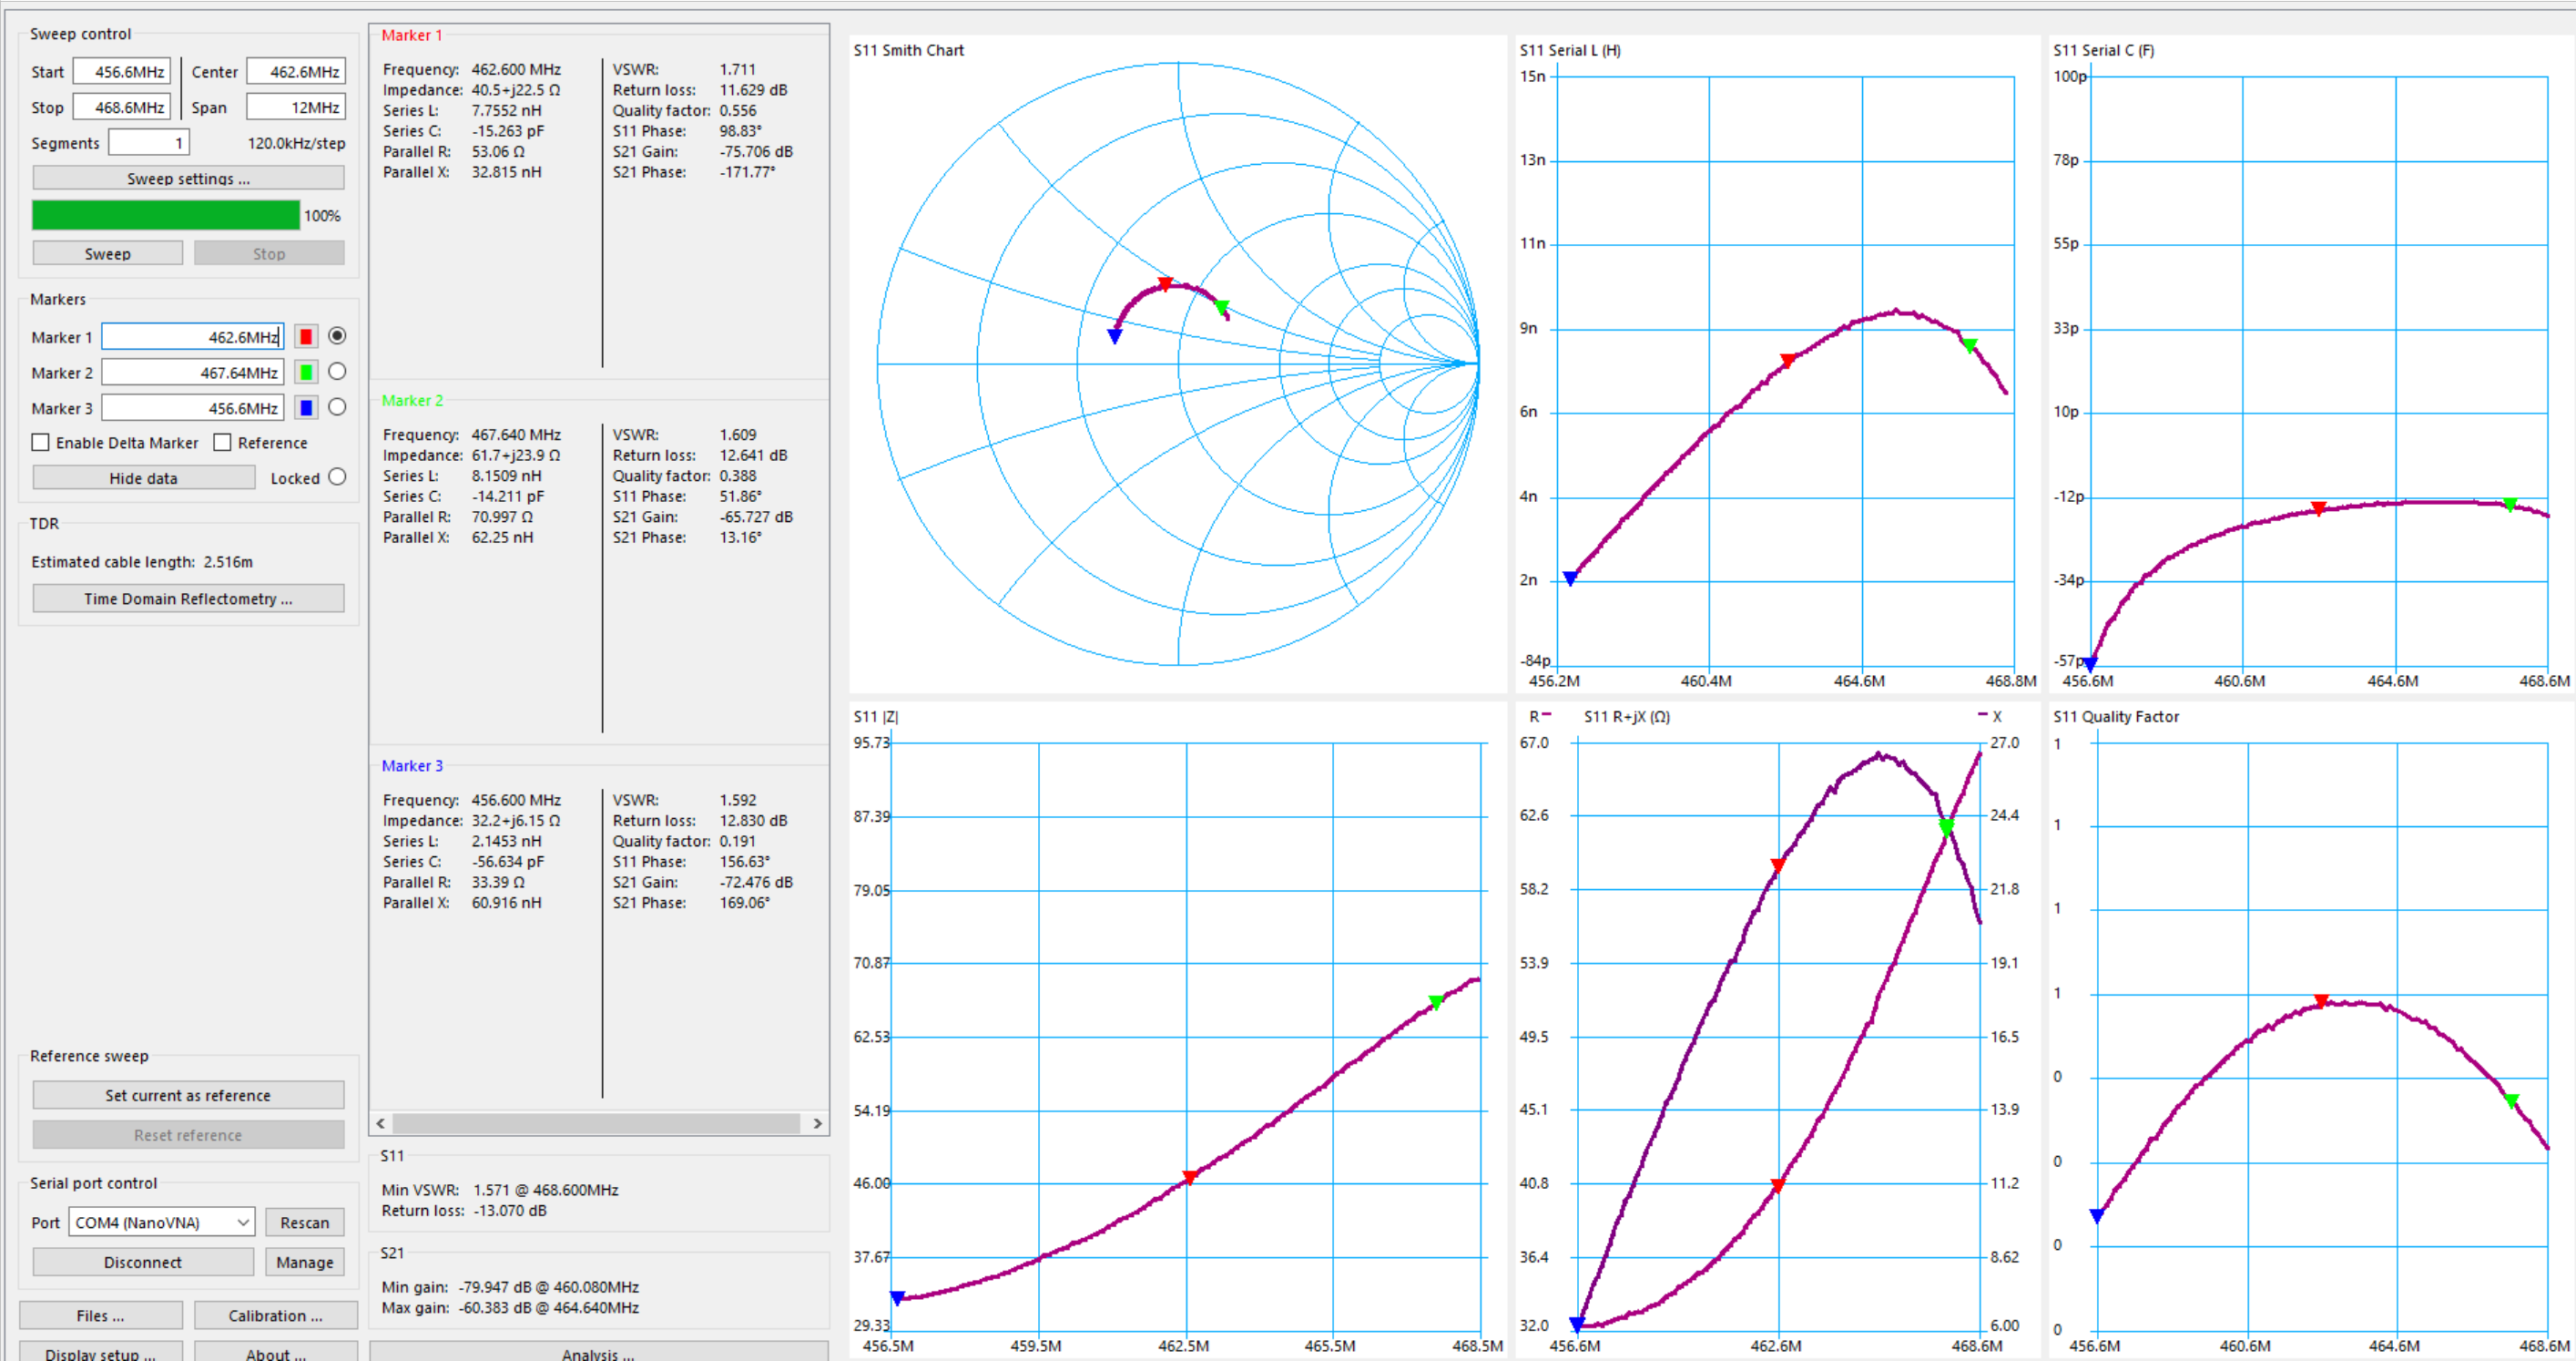This screenshot has width=2576, height=1361.
Task: Open the Manage device dialog
Action: (x=305, y=1262)
